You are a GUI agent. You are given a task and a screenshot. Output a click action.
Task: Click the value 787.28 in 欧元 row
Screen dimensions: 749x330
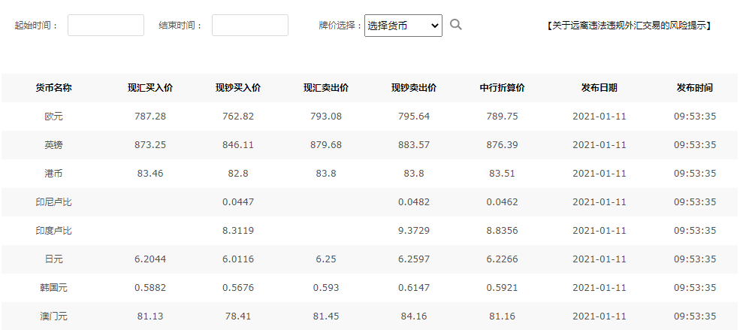(150, 117)
